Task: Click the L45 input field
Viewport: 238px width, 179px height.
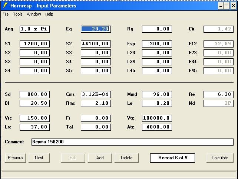Action: [x=157, y=71]
